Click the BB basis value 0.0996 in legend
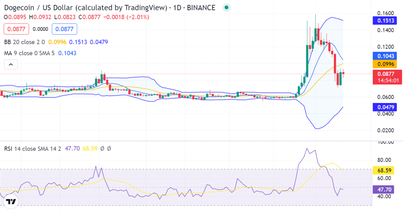Viewport: 403px width, 210px height. [x=57, y=42]
